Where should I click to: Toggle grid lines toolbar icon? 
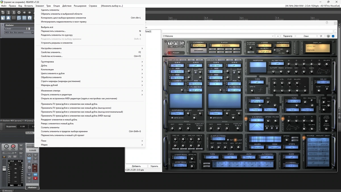(x=24, y=18)
